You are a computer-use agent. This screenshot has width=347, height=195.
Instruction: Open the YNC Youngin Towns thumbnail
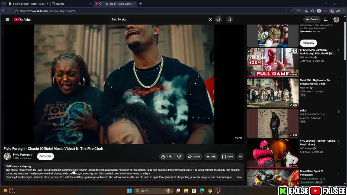[273, 154]
